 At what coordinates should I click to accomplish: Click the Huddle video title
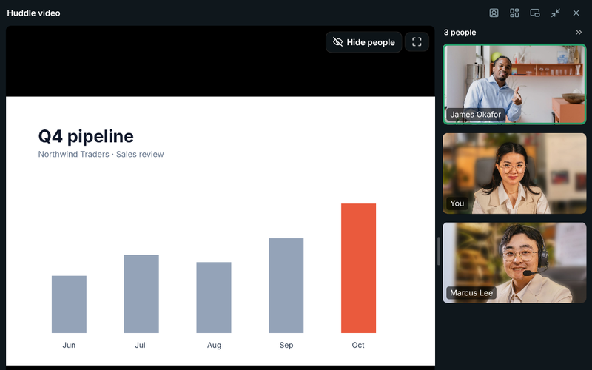coord(33,13)
